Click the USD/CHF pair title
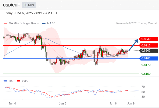 click(11, 5)
